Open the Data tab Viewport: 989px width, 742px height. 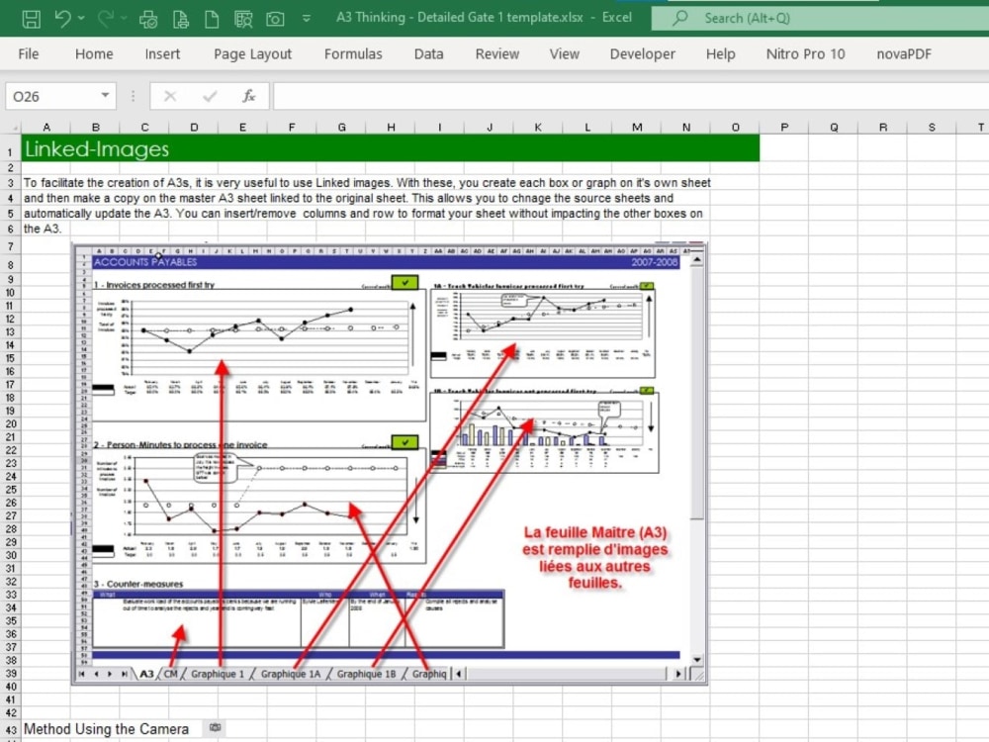pos(428,54)
